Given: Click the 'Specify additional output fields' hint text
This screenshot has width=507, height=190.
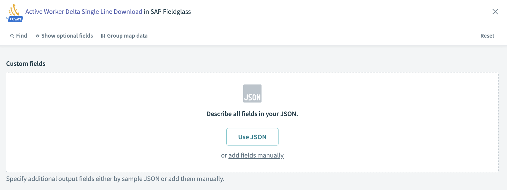Looking at the screenshot, I should point(115,179).
